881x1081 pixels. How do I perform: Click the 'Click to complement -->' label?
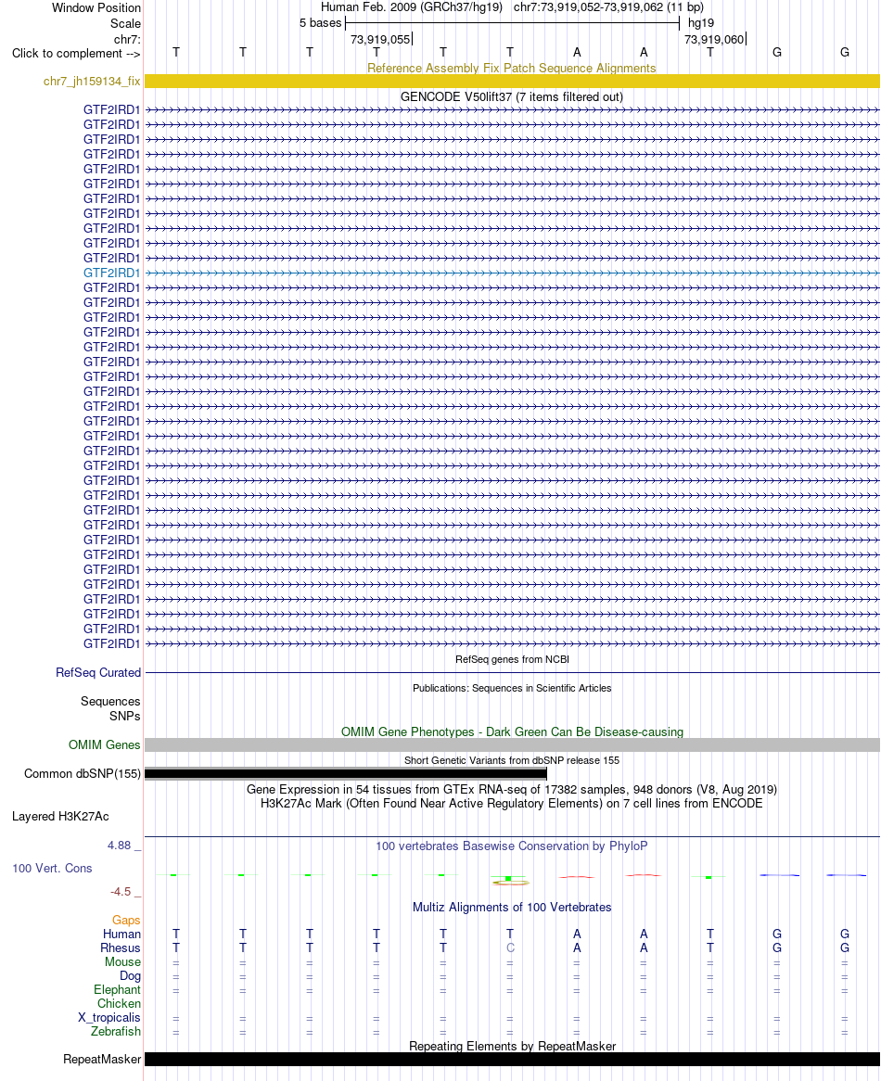76,53
